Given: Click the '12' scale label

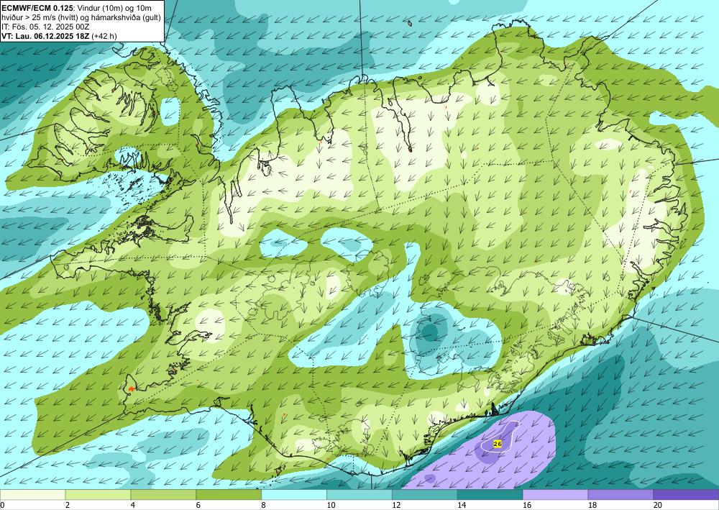Looking at the screenshot, I should [396, 505].
